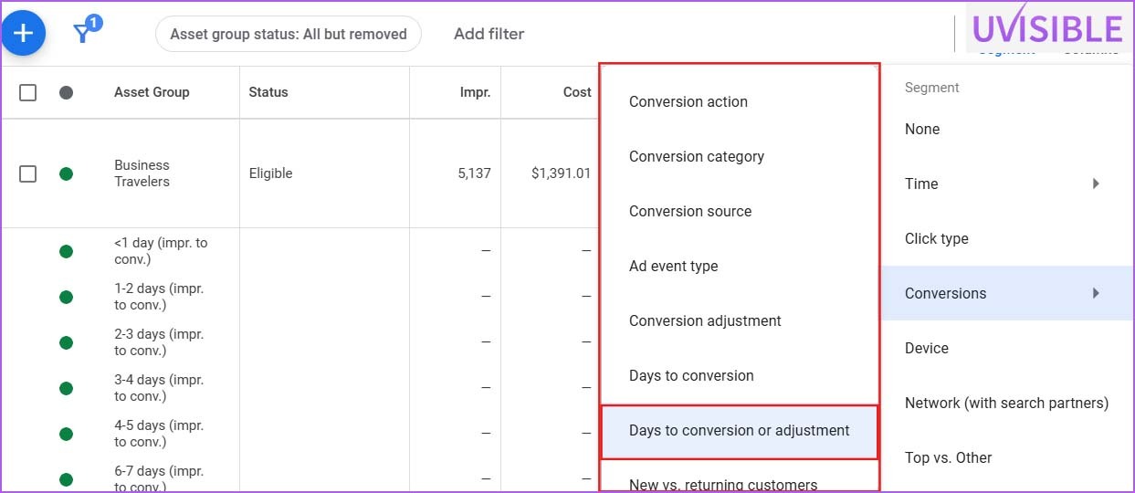Click the '<1 day (impr. to conv.)' row label
This screenshot has height=493, width=1135.
click(161, 251)
